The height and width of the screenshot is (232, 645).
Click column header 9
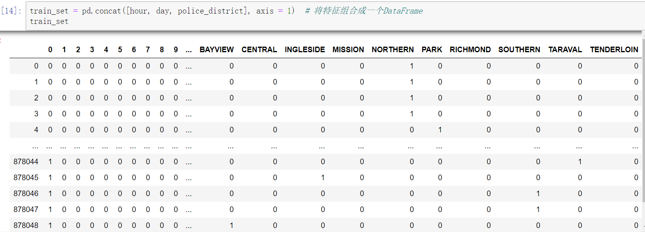(176, 50)
